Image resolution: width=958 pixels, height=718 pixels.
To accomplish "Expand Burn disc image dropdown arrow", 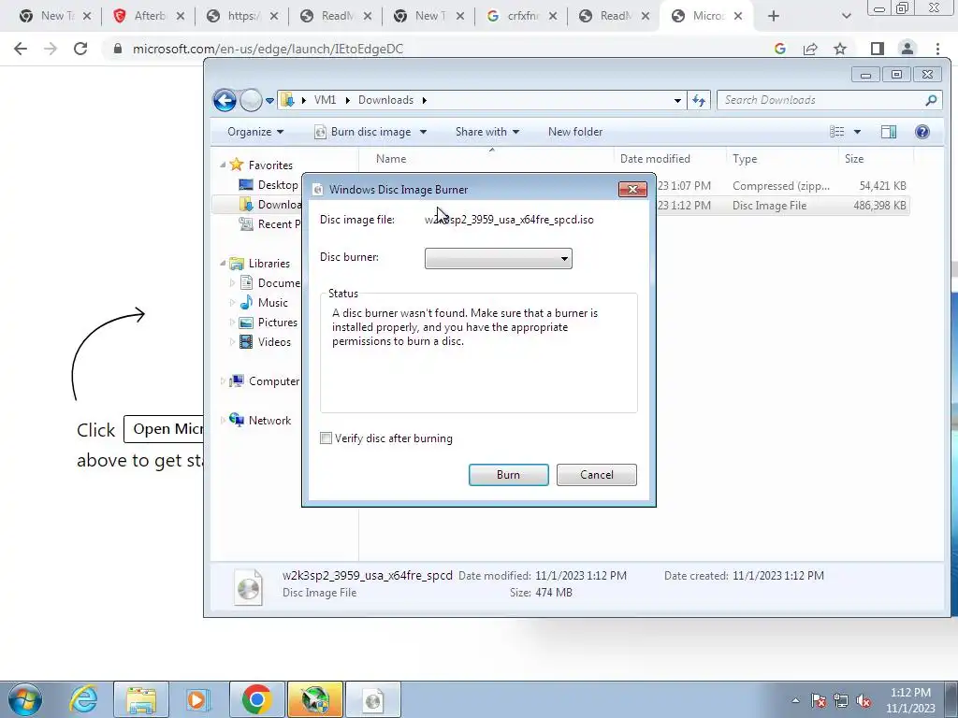I will pos(423,132).
